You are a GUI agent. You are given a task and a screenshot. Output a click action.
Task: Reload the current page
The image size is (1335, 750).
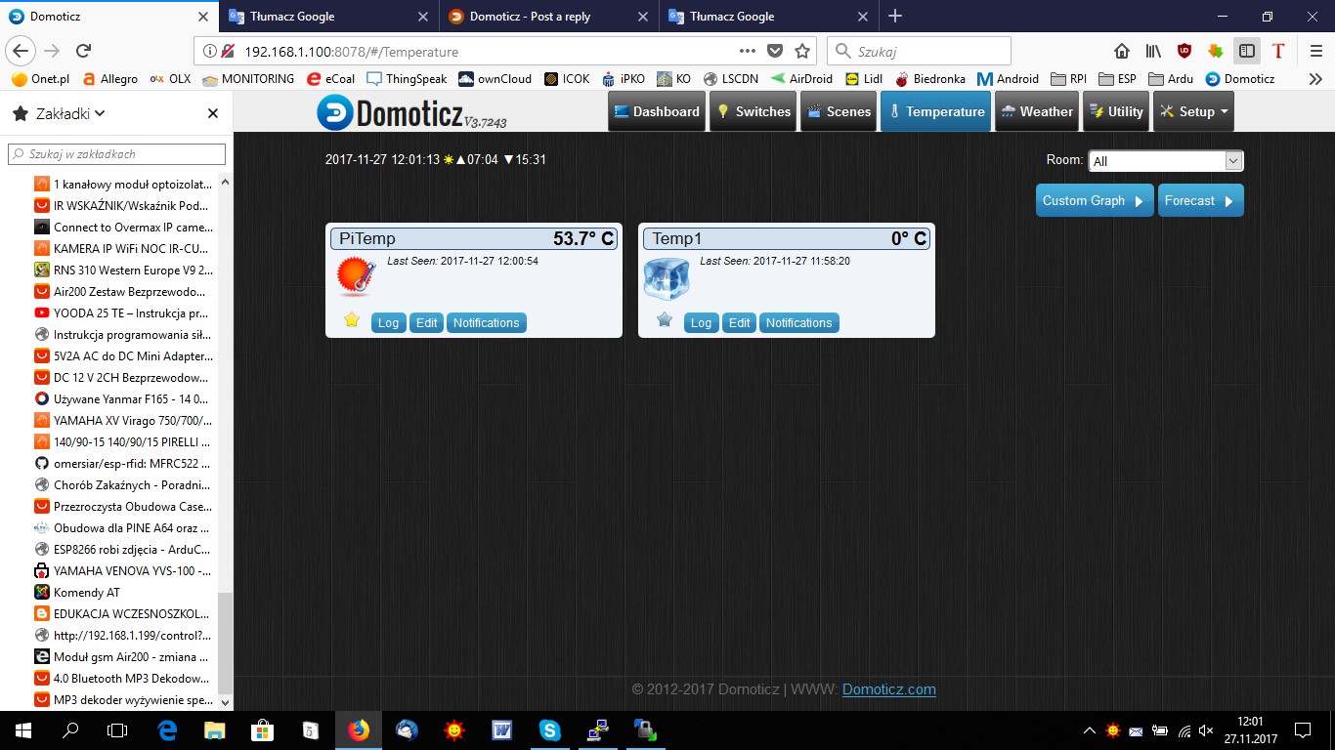pos(83,51)
